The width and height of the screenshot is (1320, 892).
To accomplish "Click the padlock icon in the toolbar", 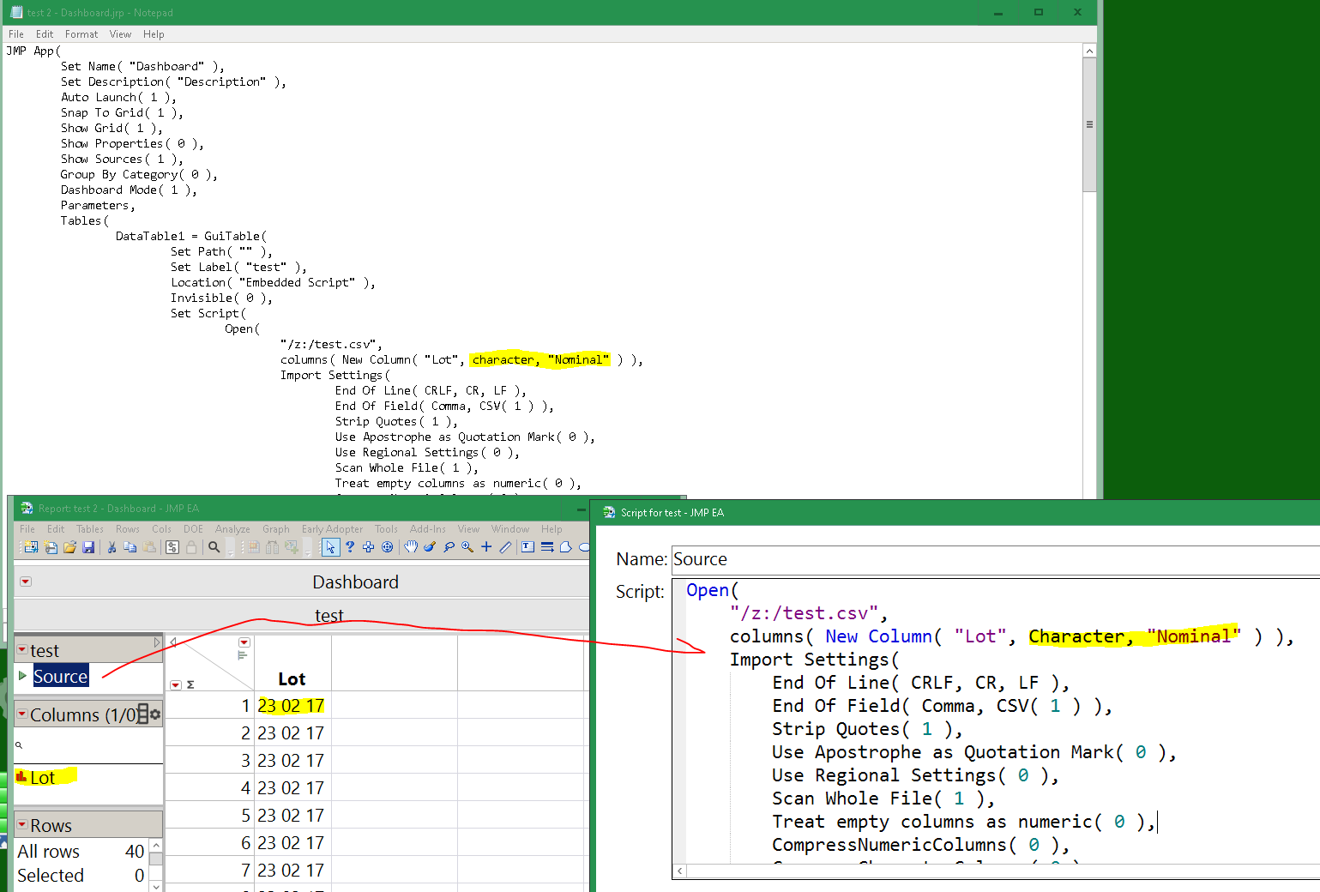I will 192,546.
